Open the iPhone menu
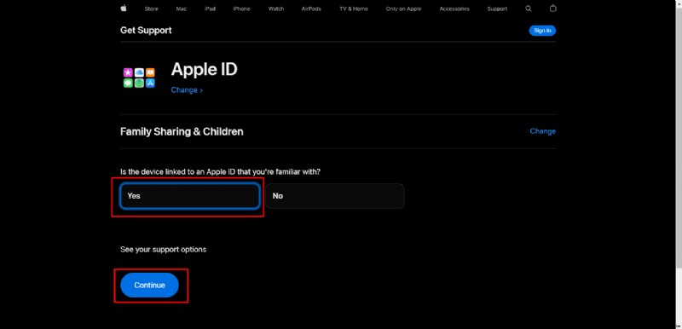The image size is (682, 329). pyautogui.click(x=241, y=9)
